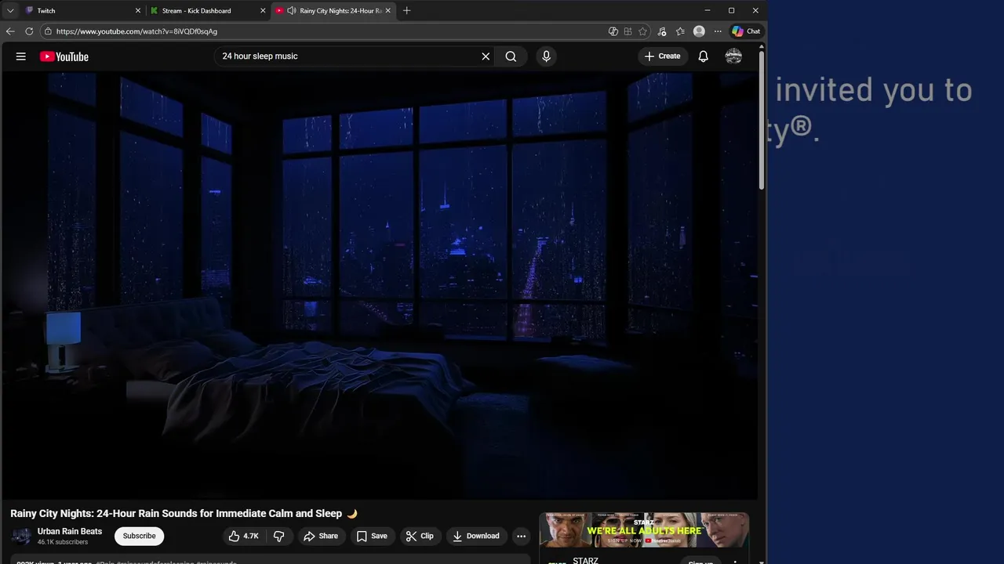Create a Clip of the video
Image resolution: width=1004 pixels, height=564 pixels.
pyautogui.click(x=420, y=536)
